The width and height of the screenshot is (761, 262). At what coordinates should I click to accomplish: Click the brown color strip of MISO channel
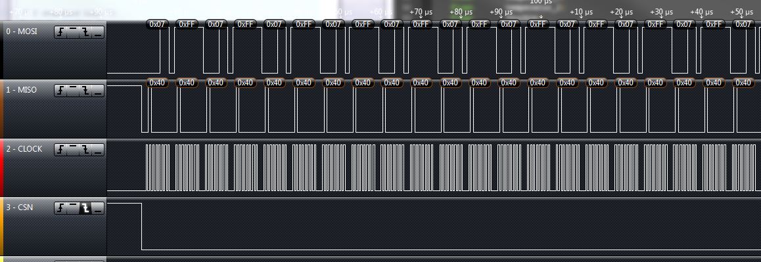pos(1,109)
